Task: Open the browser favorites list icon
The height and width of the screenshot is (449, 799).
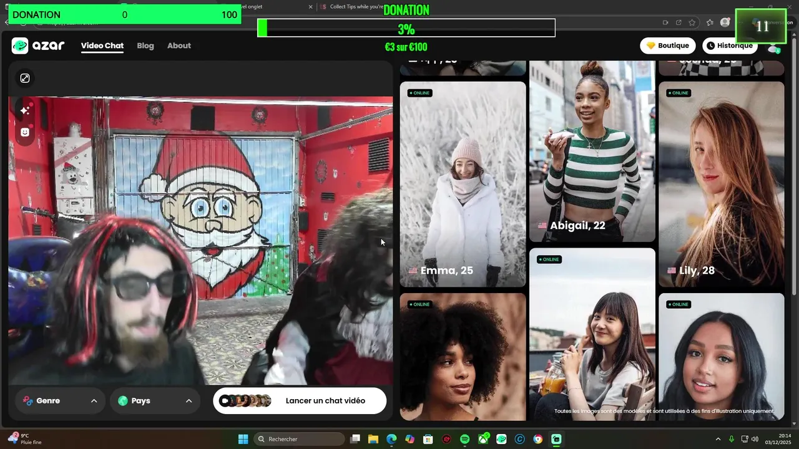Action: point(710,22)
